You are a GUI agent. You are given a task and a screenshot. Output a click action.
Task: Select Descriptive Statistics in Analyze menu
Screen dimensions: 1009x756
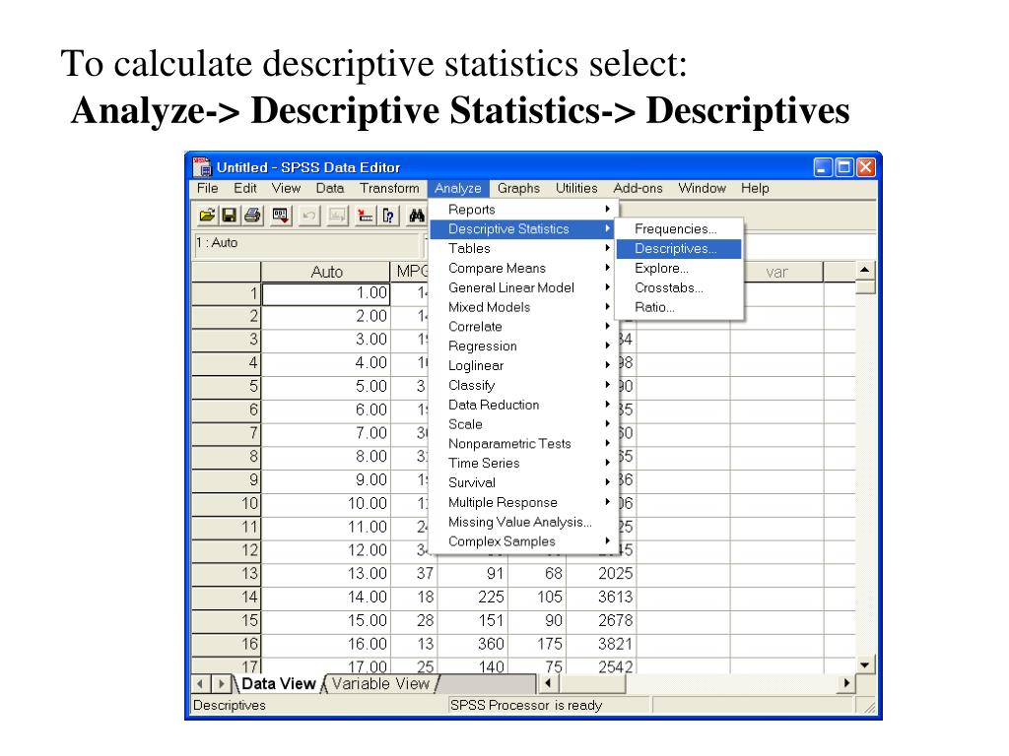tap(523, 228)
